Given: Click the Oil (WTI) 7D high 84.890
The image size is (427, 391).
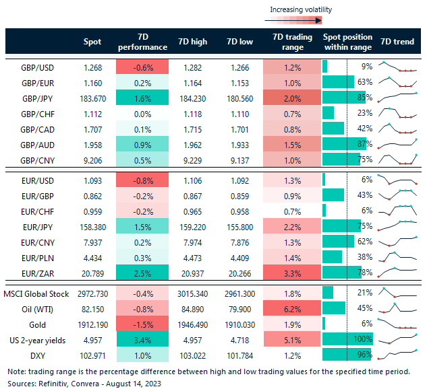Looking at the screenshot, I should 192,310.
